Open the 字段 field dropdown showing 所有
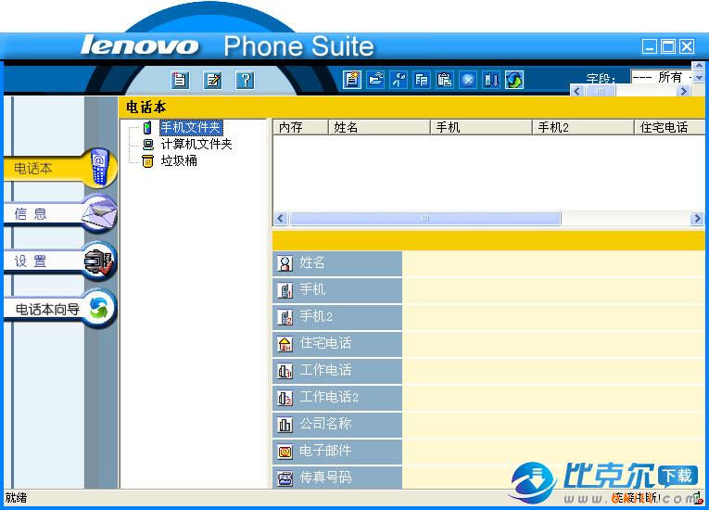The height and width of the screenshot is (510, 709). [x=661, y=77]
